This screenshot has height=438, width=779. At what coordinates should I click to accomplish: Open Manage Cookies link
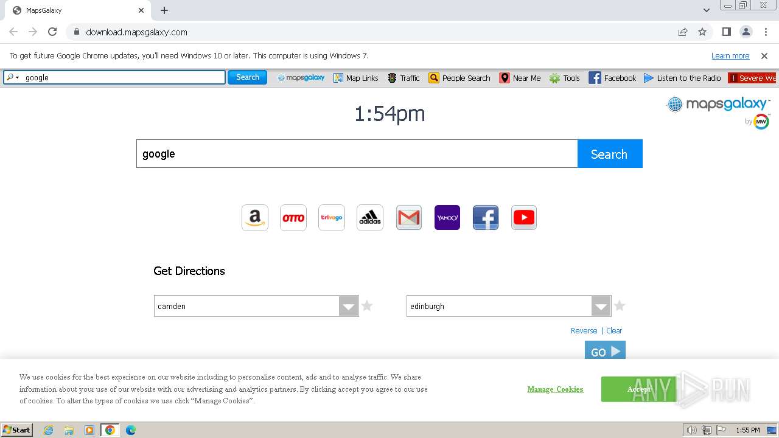click(x=555, y=389)
